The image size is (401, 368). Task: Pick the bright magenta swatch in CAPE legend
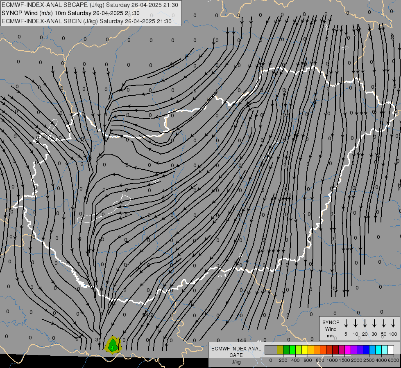click(348, 350)
